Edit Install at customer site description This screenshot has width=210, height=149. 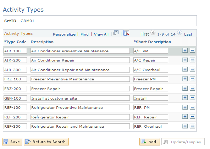click(x=80, y=98)
